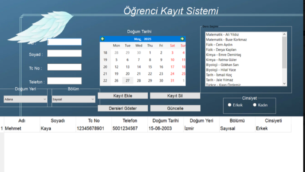
Task: Select the İzmir birthplace cell
Action: [x=201, y=128]
